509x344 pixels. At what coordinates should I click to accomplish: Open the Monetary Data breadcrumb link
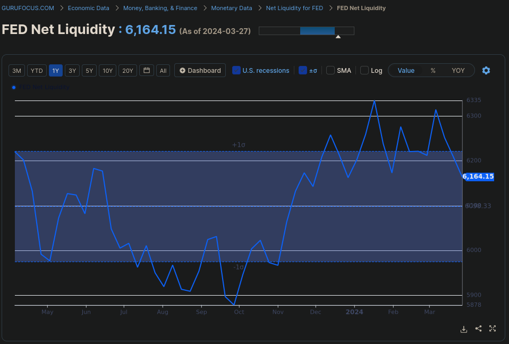231,8
